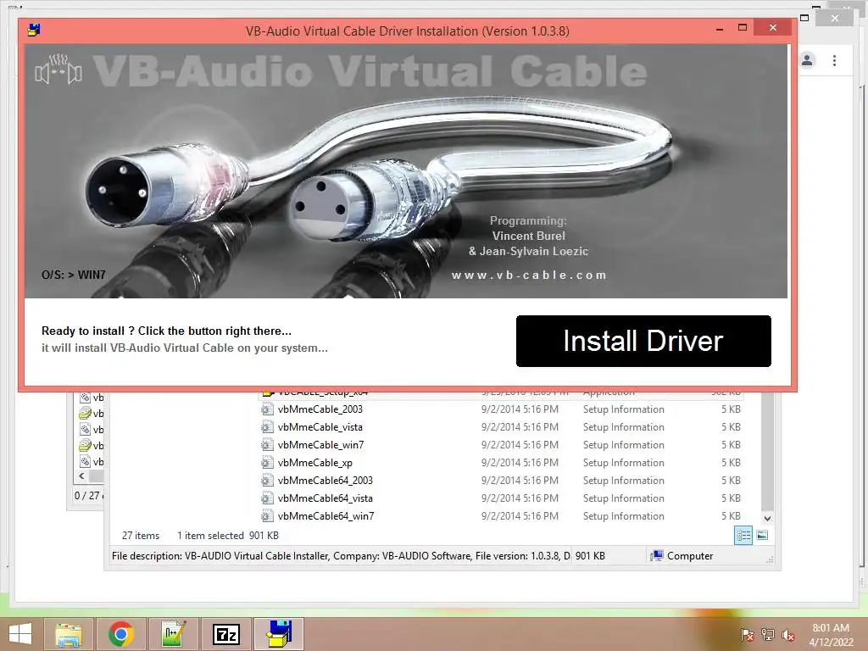Open 7-Zip from the taskbar
The width and height of the screenshot is (868, 651).
click(x=226, y=634)
